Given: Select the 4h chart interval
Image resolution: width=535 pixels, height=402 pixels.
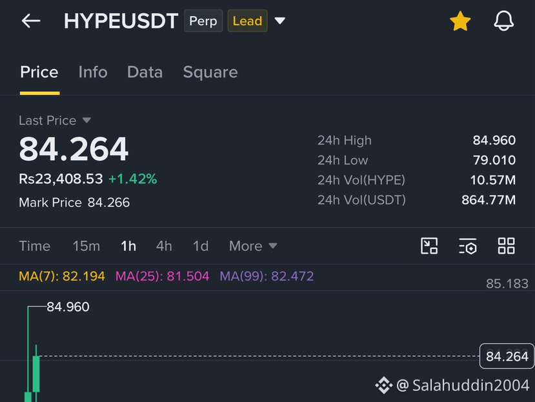Looking at the screenshot, I should tap(164, 246).
